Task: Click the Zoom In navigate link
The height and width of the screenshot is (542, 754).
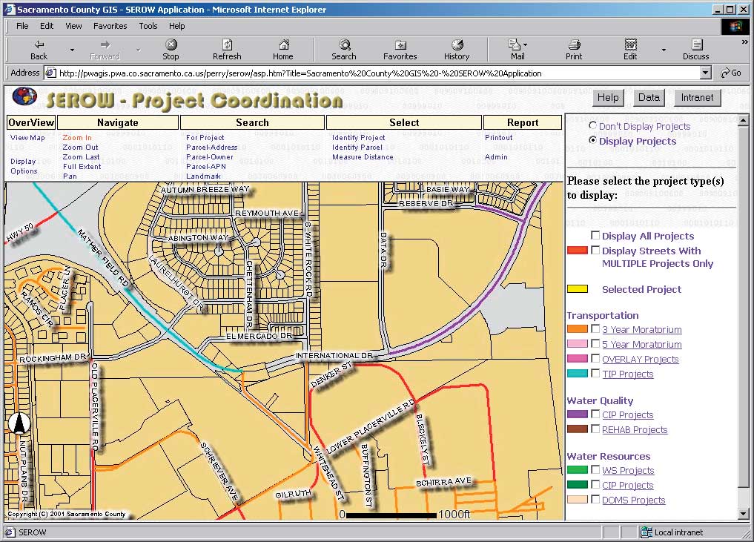Action: (x=77, y=138)
